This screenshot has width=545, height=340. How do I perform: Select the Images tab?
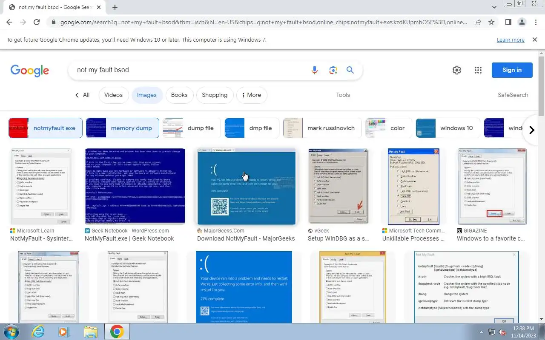click(x=147, y=95)
